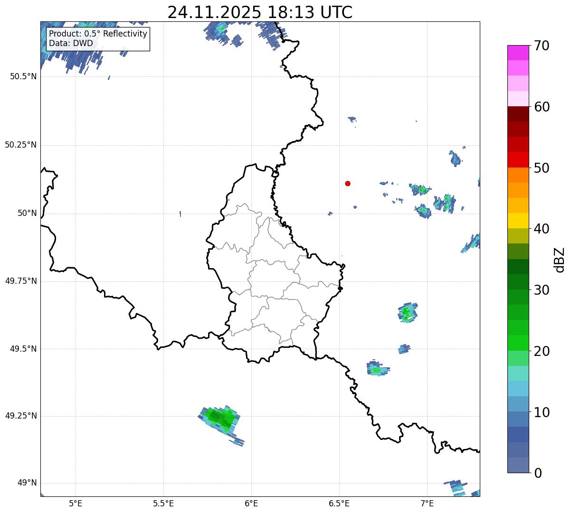
Task: Click the yellow 40 dBZ colorbar segment
Action: [x=517, y=221]
